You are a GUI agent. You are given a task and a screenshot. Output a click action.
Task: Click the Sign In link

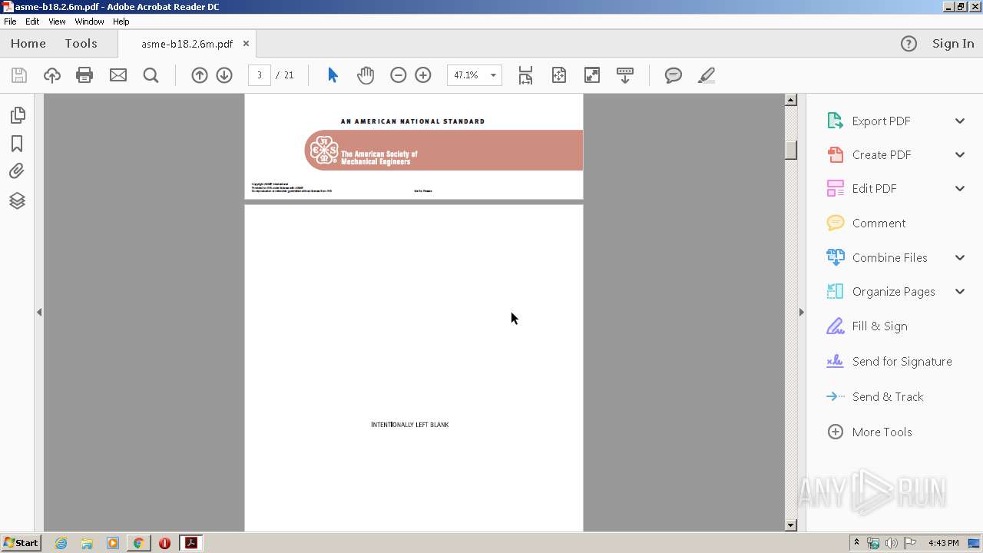click(x=953, y=44)
